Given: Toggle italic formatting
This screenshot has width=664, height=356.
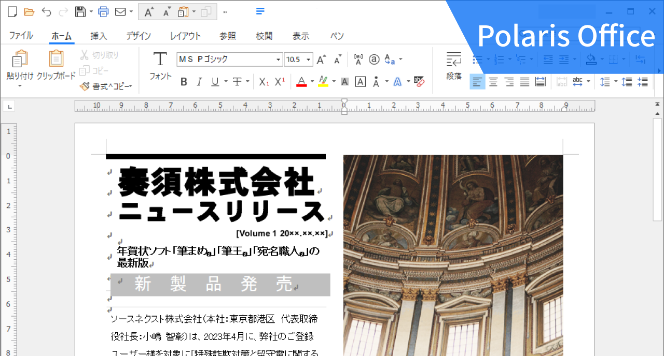Looking at the screenshot, I should [199, 82].
